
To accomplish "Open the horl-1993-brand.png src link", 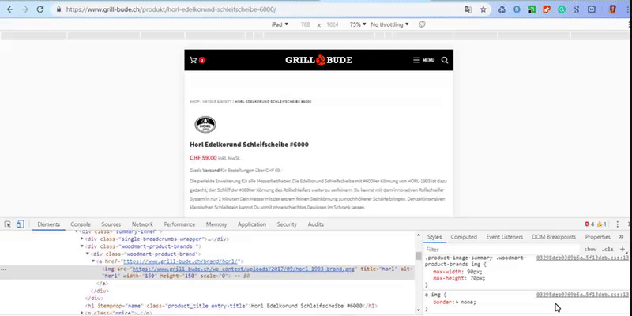I will pos(243,269).
